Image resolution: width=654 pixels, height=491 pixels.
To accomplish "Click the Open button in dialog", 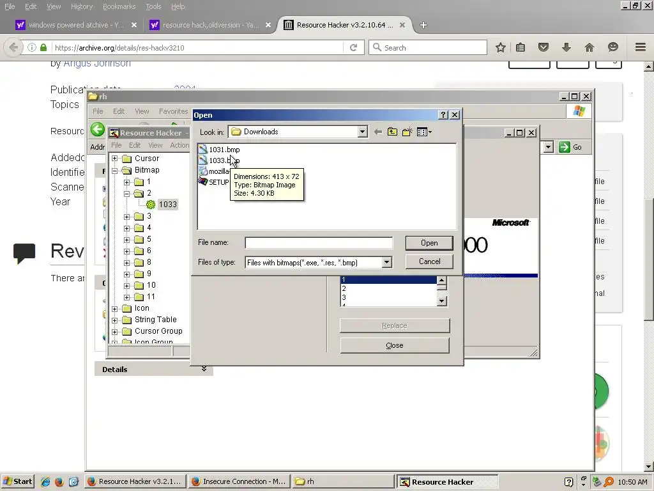I will point(429,243).
